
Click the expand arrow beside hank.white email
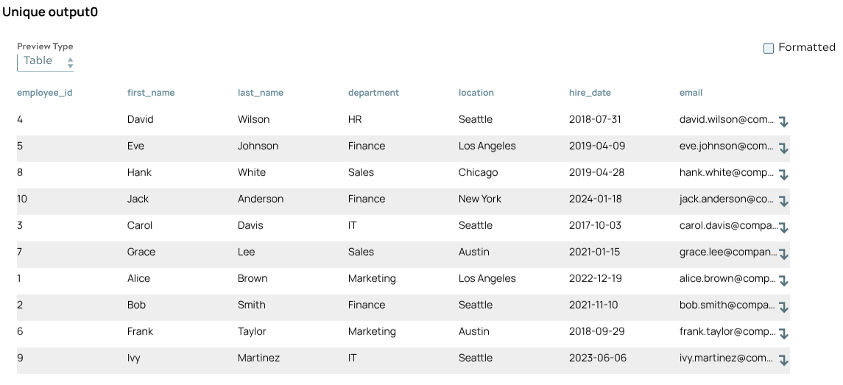[x=783, y=174]
